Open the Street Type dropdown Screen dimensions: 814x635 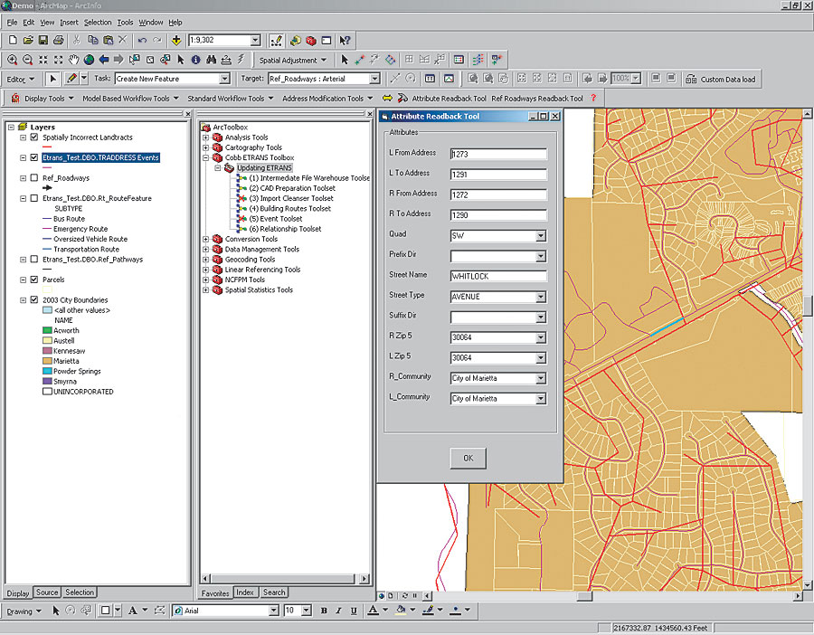[x=541, y=297]
